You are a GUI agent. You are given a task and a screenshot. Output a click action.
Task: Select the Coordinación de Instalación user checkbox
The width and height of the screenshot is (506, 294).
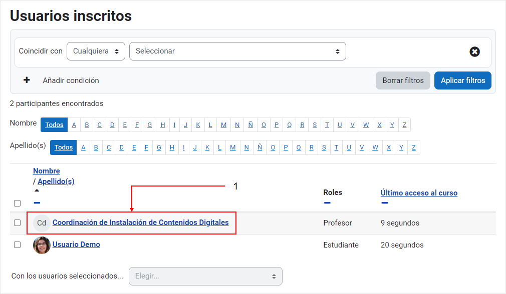click(18, 223)
